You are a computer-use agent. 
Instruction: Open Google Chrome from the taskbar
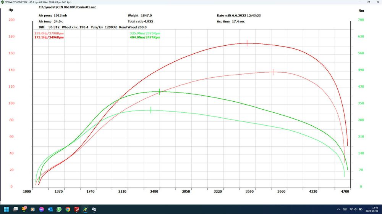[x=68, y=209]
